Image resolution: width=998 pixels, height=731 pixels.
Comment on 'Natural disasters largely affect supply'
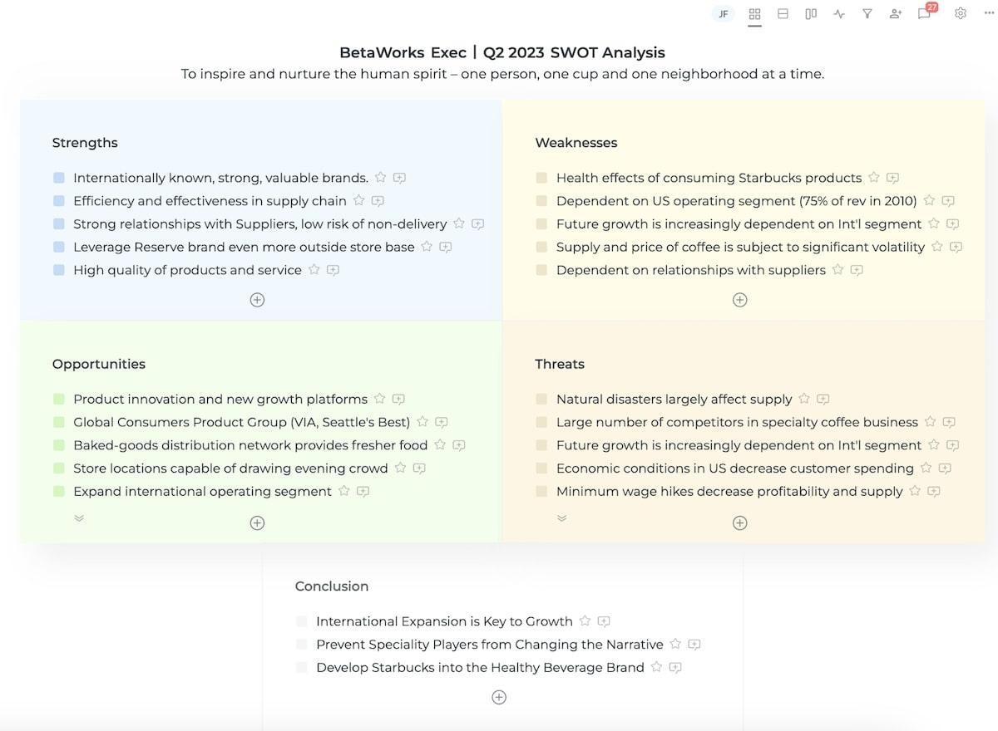823,399
